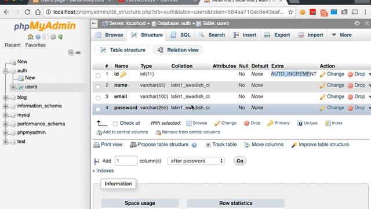This screenshot has width=371, height=209.
Task: Open Chrome three-dot menu
Action: 365,12
